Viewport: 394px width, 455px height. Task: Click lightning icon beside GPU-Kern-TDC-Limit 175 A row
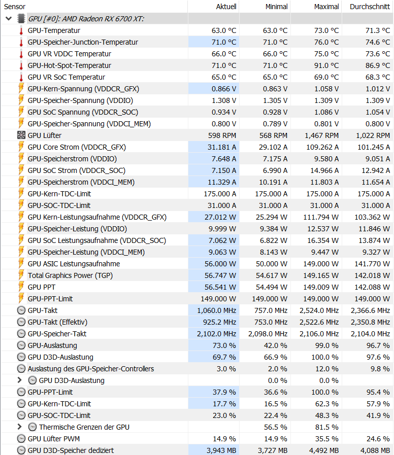pyautogui.click(x=21, y=193)
